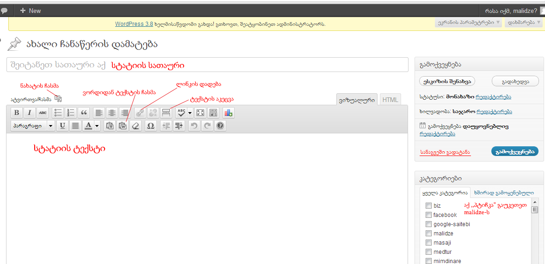Check the malidze category checkbox
The image size is (545, 264).
coord(428,234)
